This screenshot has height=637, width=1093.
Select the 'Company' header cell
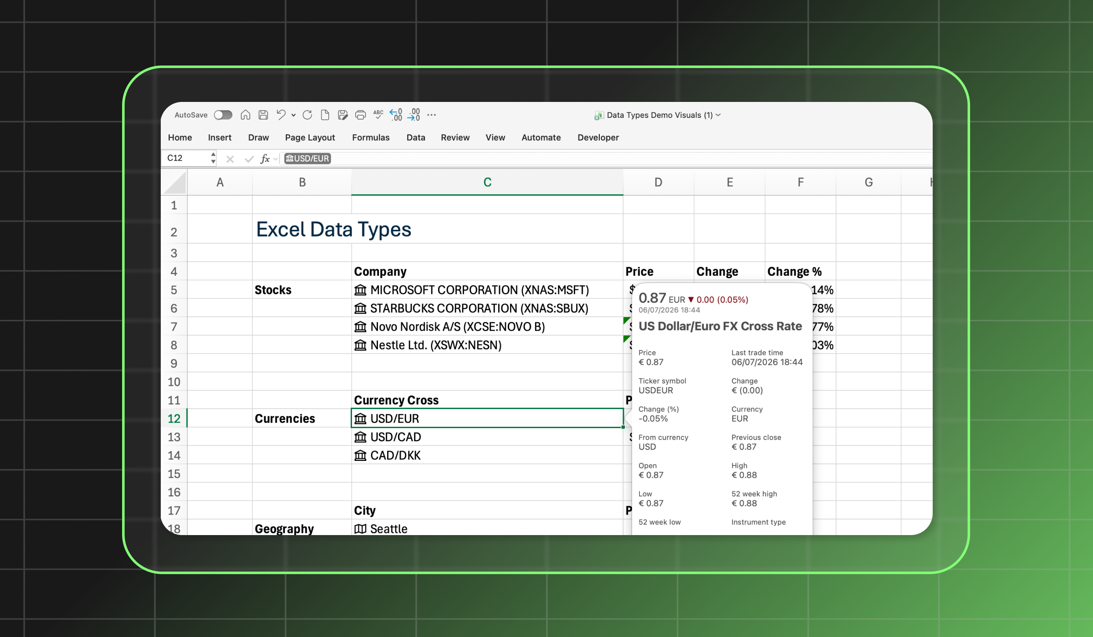(487, 271)
